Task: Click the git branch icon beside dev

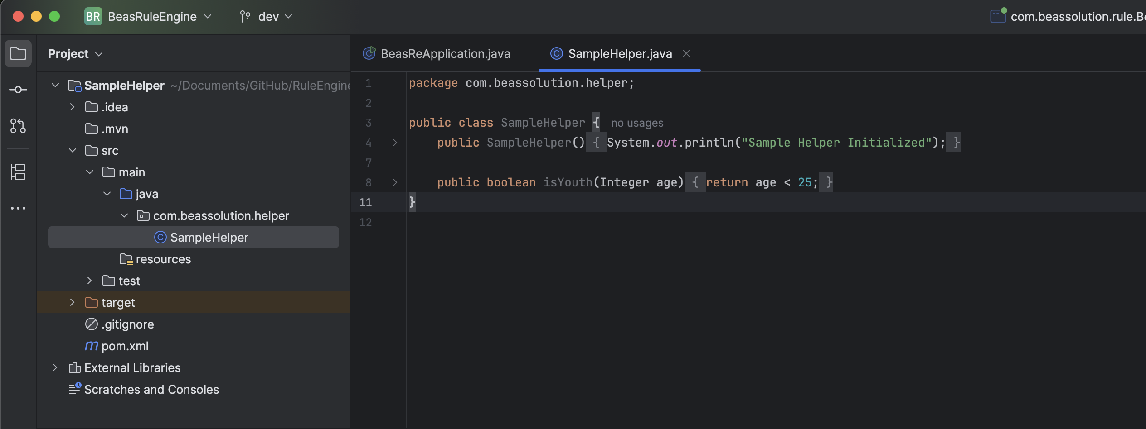Action: coord(245,17)
